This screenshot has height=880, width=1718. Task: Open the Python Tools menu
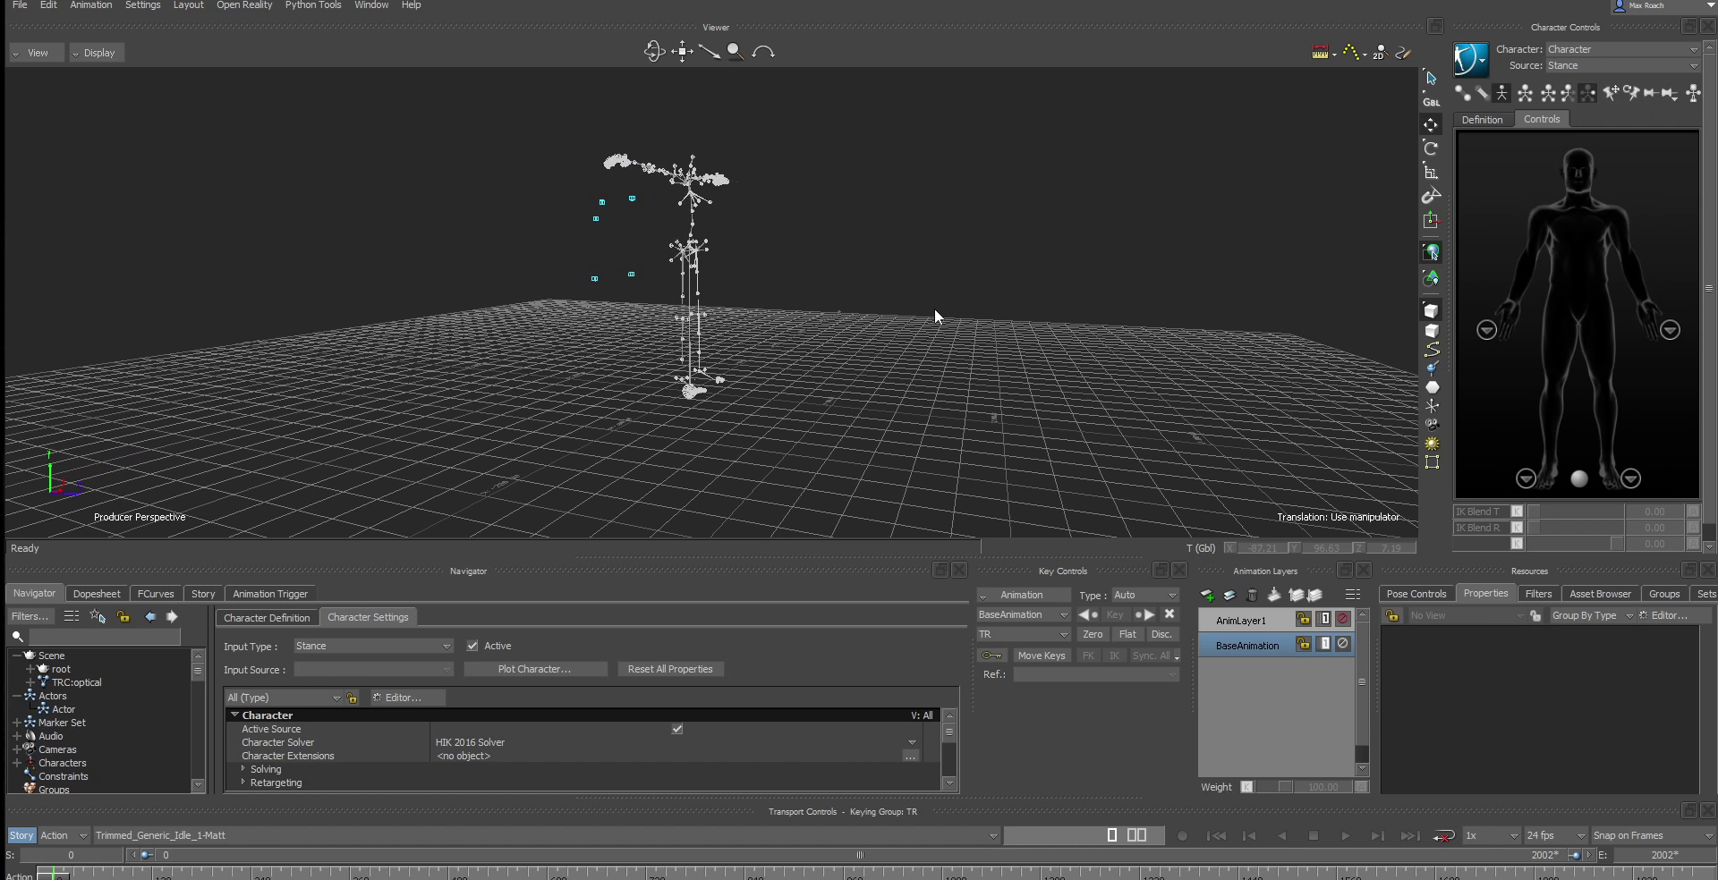pyautogui.click(x=312, y=5)
